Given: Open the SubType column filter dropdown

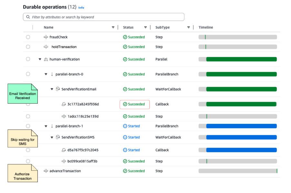Looking at the screenshot, I should [x=188, y=27].
